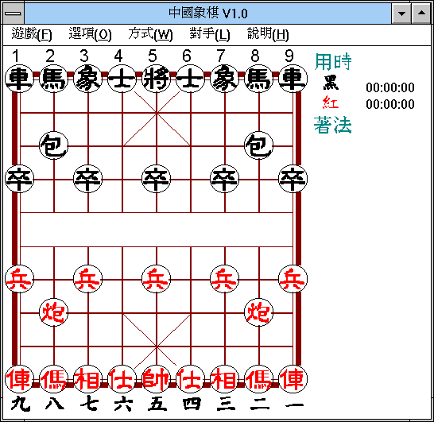Choose the red center 兵 on file 五

[x=157, y=279]
